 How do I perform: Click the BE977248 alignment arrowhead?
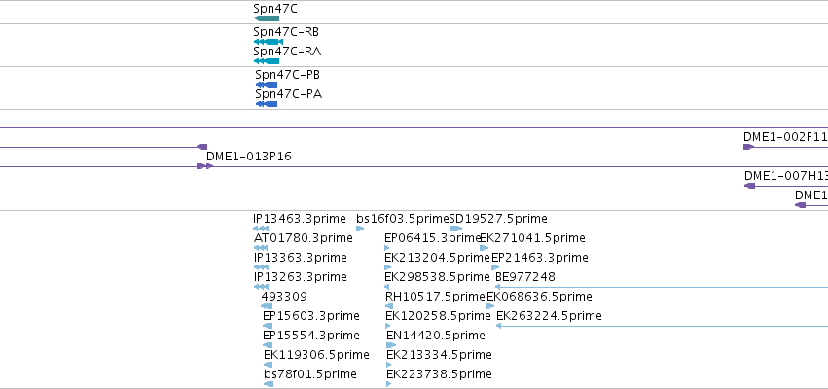point(497,287)
